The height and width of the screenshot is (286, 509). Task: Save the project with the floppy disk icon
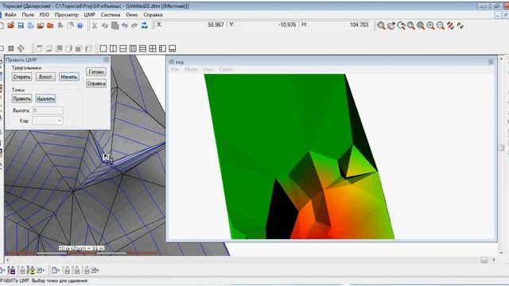21,25
